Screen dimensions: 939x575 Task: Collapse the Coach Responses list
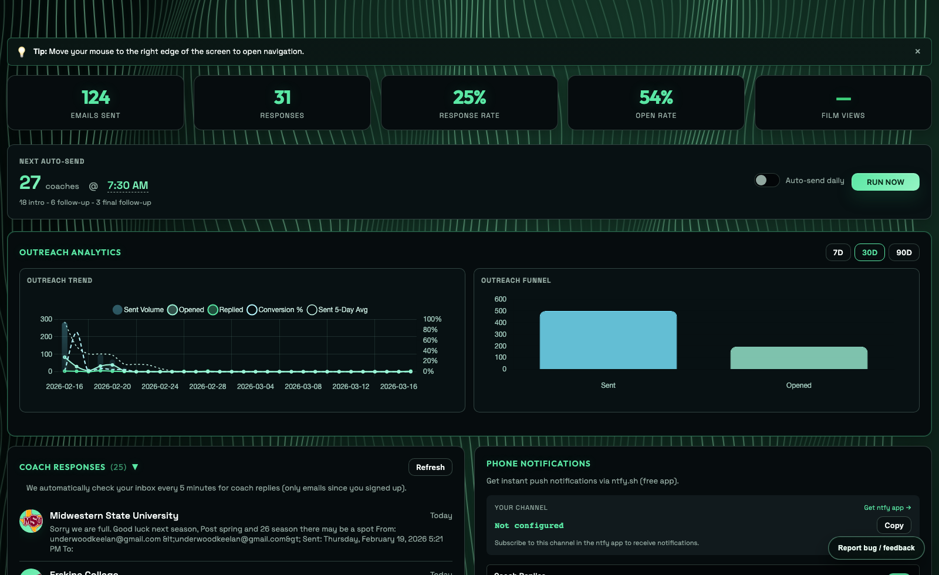tap(136, 467)
